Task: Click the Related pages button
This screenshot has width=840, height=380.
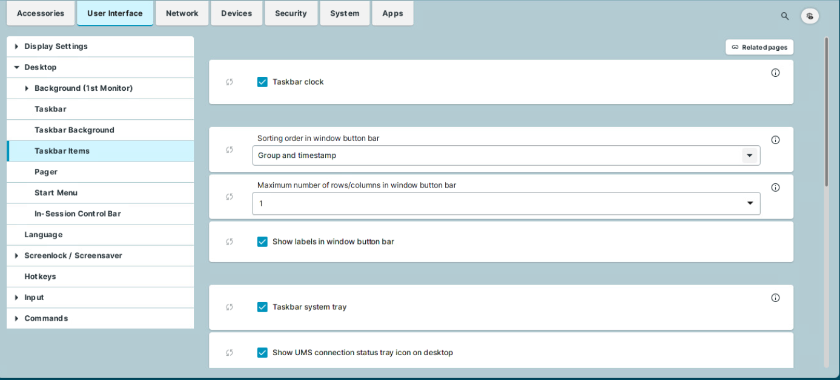Action: (x=759, y=47)
